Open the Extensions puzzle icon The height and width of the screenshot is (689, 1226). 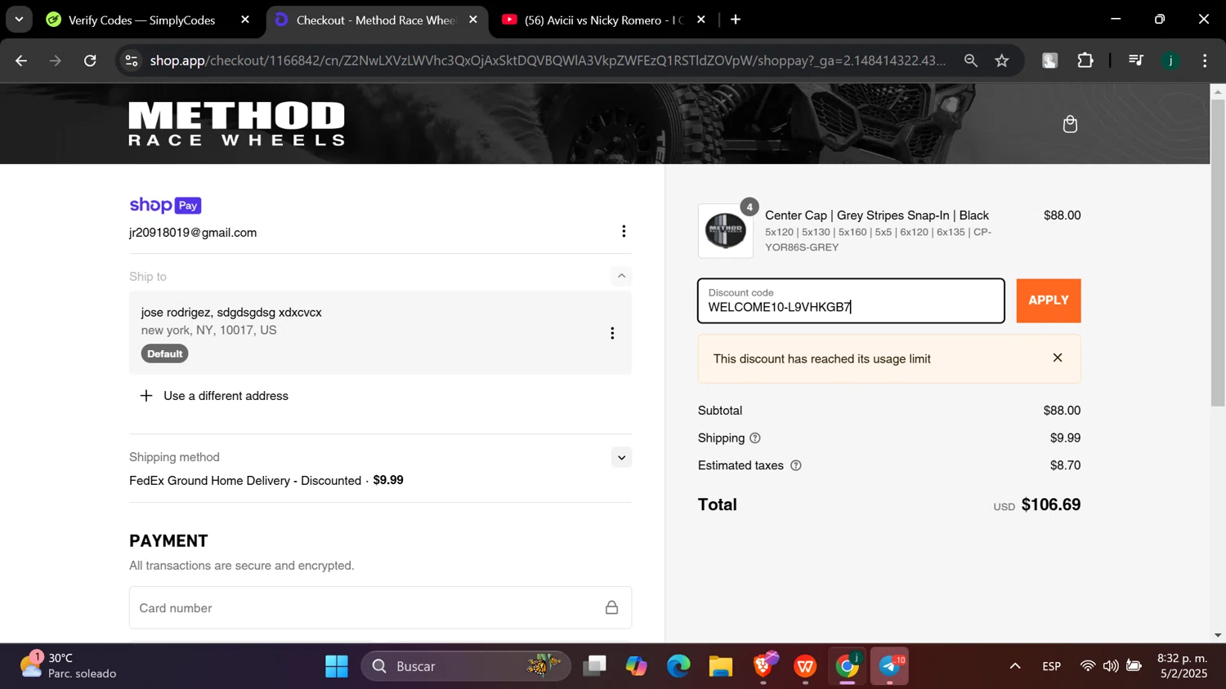click(x=1085, y=60)
